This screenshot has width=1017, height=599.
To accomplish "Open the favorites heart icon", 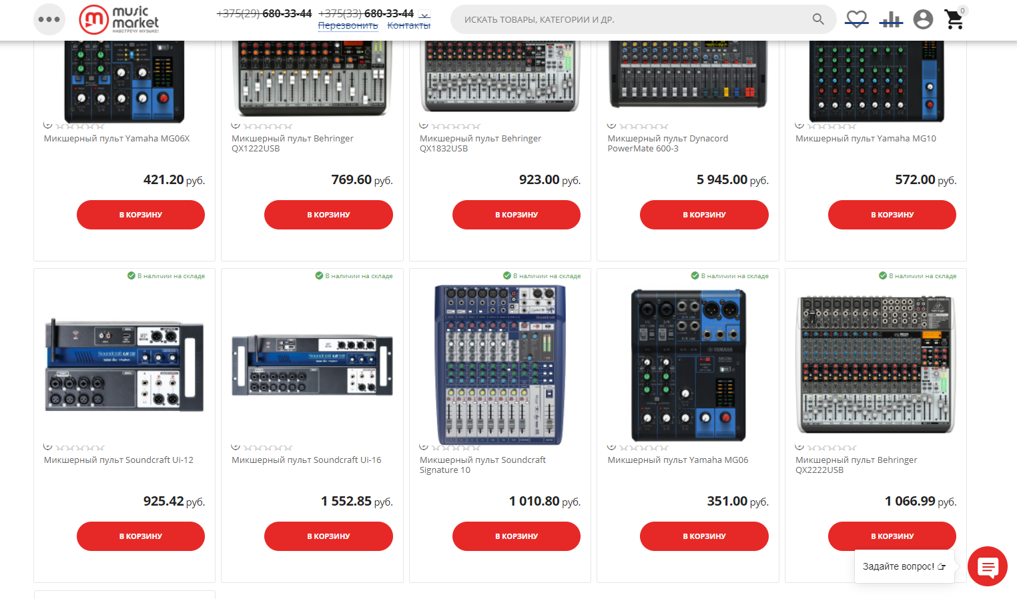I will (857, 19).
